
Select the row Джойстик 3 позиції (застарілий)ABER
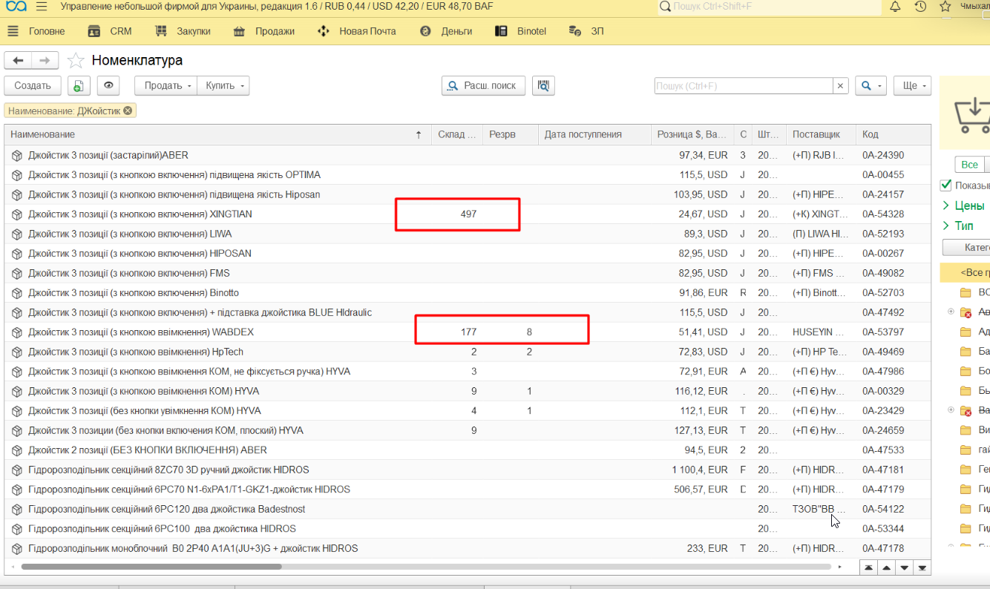coord(468,156)
